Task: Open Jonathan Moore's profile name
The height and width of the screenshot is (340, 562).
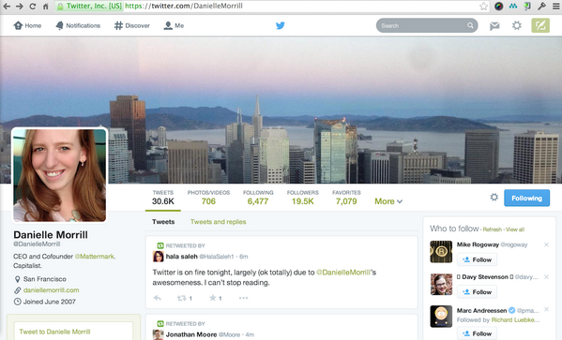Action: [191, 334]
